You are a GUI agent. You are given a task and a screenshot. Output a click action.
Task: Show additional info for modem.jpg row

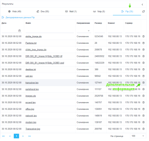click(x=143, y=122)
